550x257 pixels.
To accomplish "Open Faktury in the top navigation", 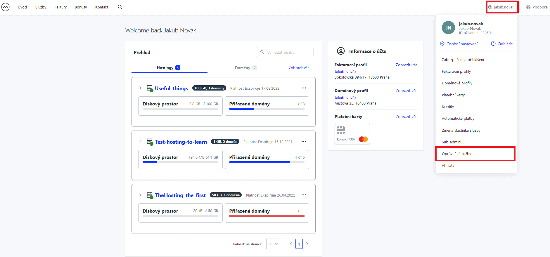I will click(60, 7).
